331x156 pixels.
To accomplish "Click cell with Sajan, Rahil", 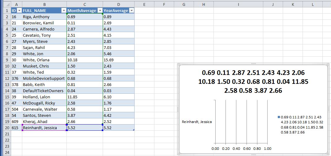I will click(x=44, y=47).
